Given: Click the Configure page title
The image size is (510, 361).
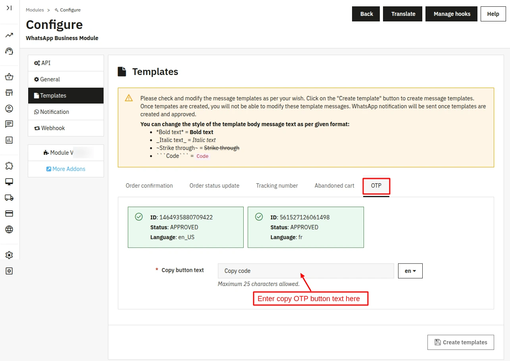Looking at the screenshot, I should [x=54, y=25].
